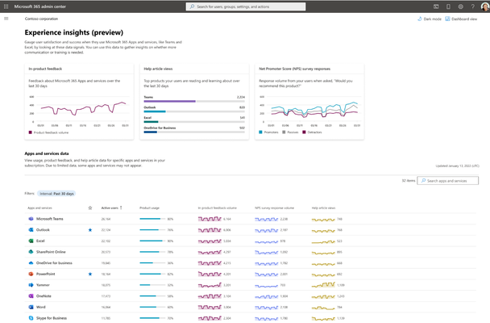
Task: Focus Search apps and services field
Action: (x=447, y=181)
